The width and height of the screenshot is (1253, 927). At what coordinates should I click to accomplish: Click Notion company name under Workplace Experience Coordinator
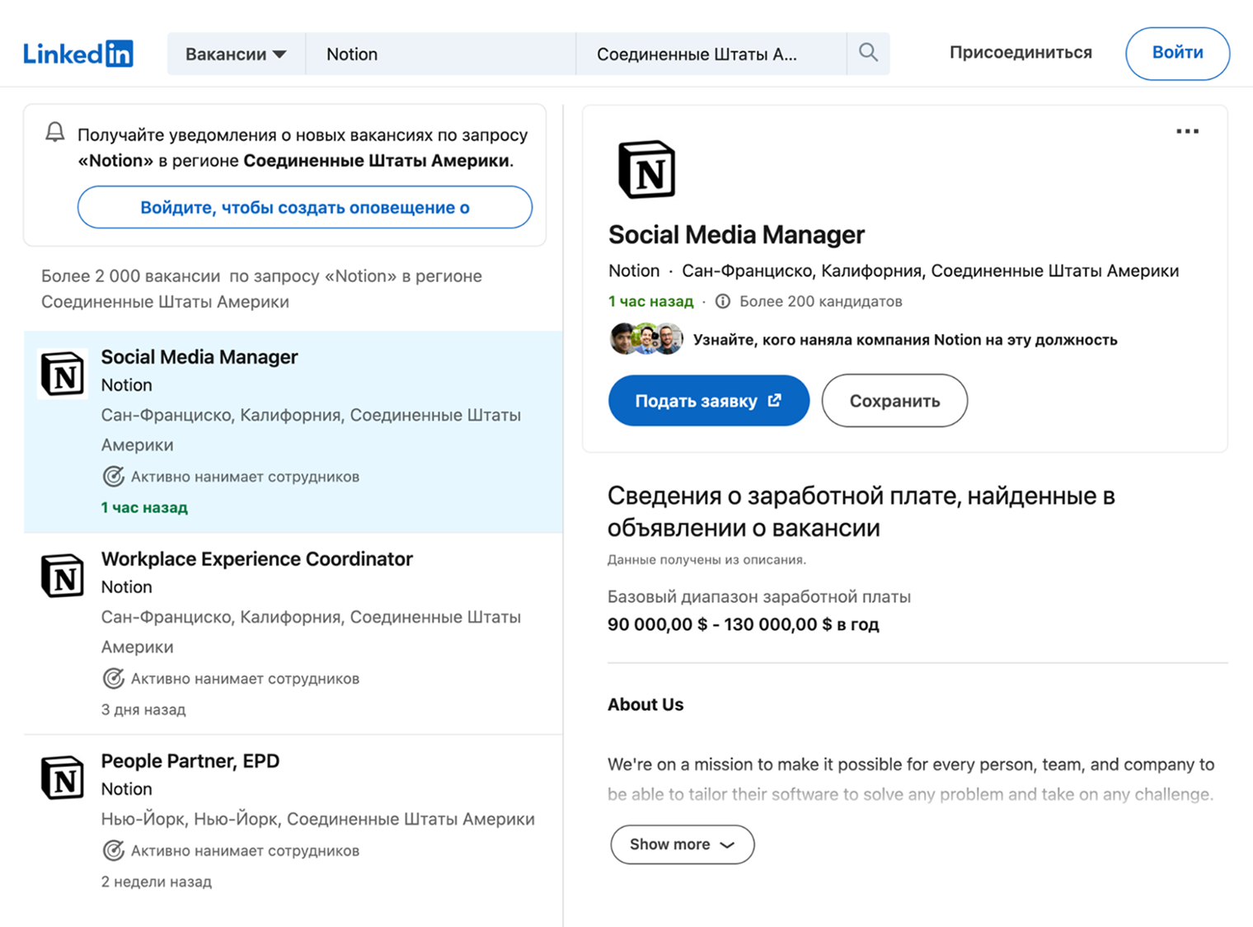tap(126, 587)
